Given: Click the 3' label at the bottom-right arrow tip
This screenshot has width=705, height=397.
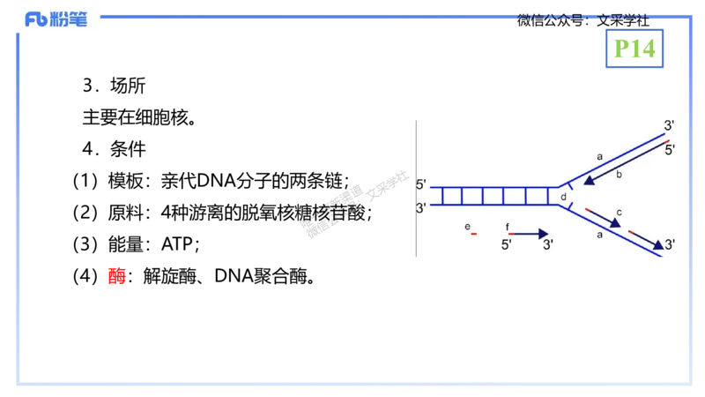Looking at the screenshot, I should (x=671, y=244).
